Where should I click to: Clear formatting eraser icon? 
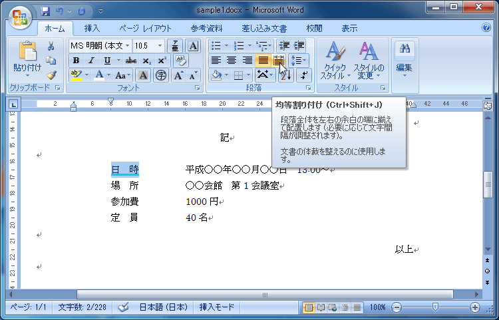181,60
